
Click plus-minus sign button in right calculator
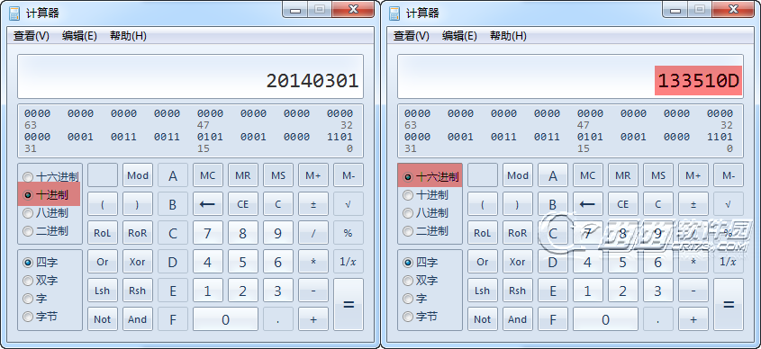click(693, 204)
